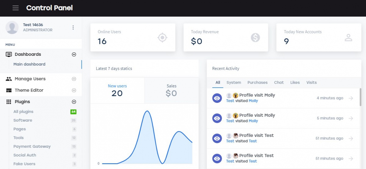Screen dimensions: 366x169
Task: Click the Recent Activity scrollbar
Action: point(360,97)
